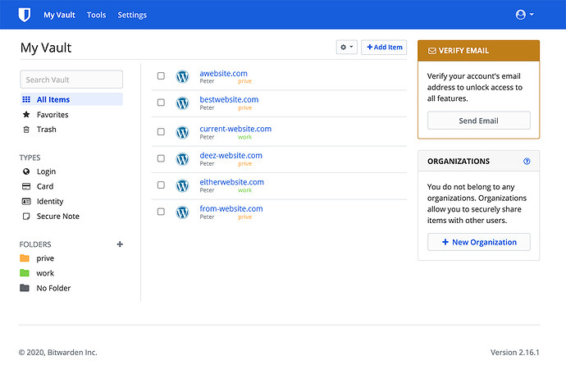This screenshot has width=566, height=365.
Task: Click '© 2020, Bitwarden Inc.' footer text
Action: pos(57,353)
